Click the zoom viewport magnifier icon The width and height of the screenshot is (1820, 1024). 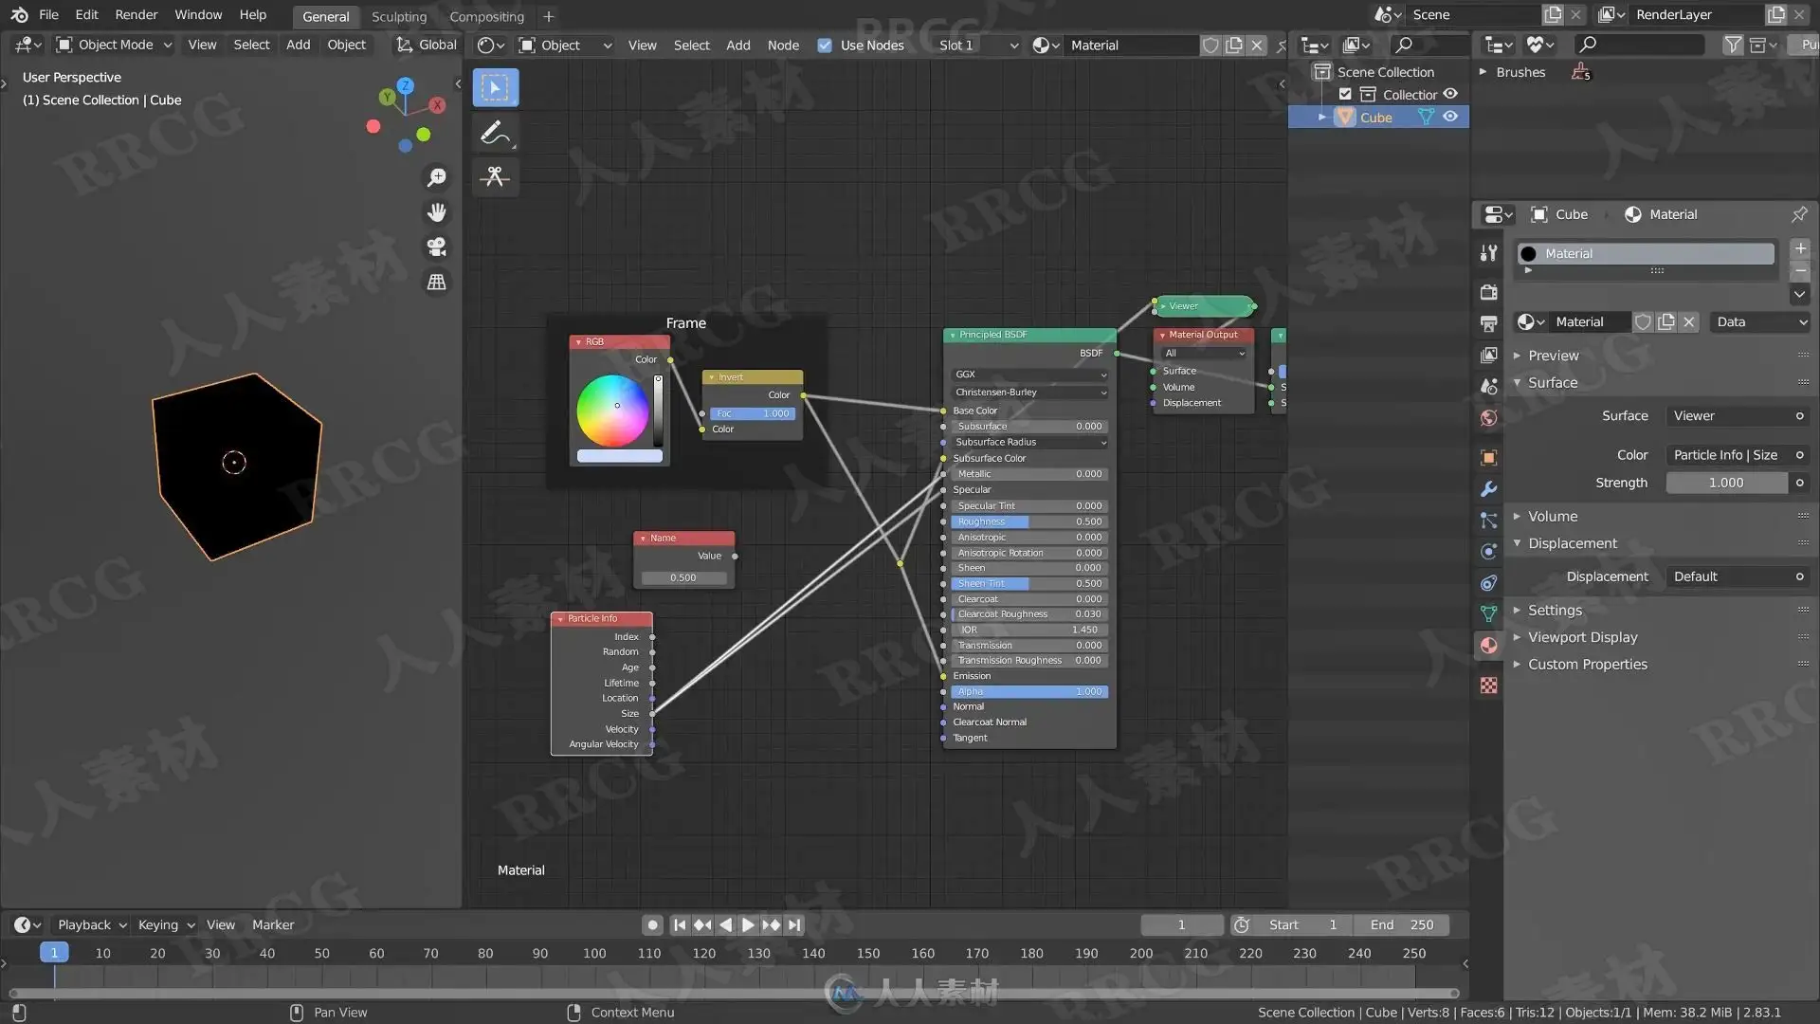tap(436, 177)
